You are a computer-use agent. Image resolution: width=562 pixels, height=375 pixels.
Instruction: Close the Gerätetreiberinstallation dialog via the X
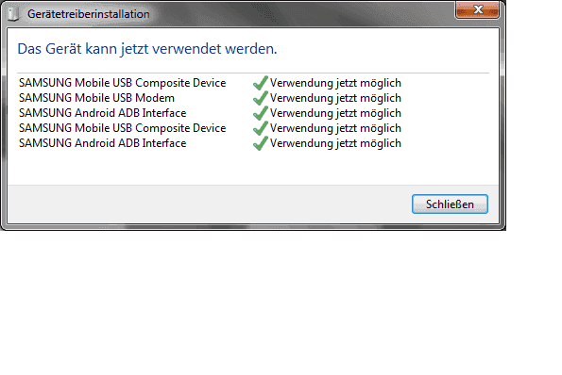coord(478,10)
